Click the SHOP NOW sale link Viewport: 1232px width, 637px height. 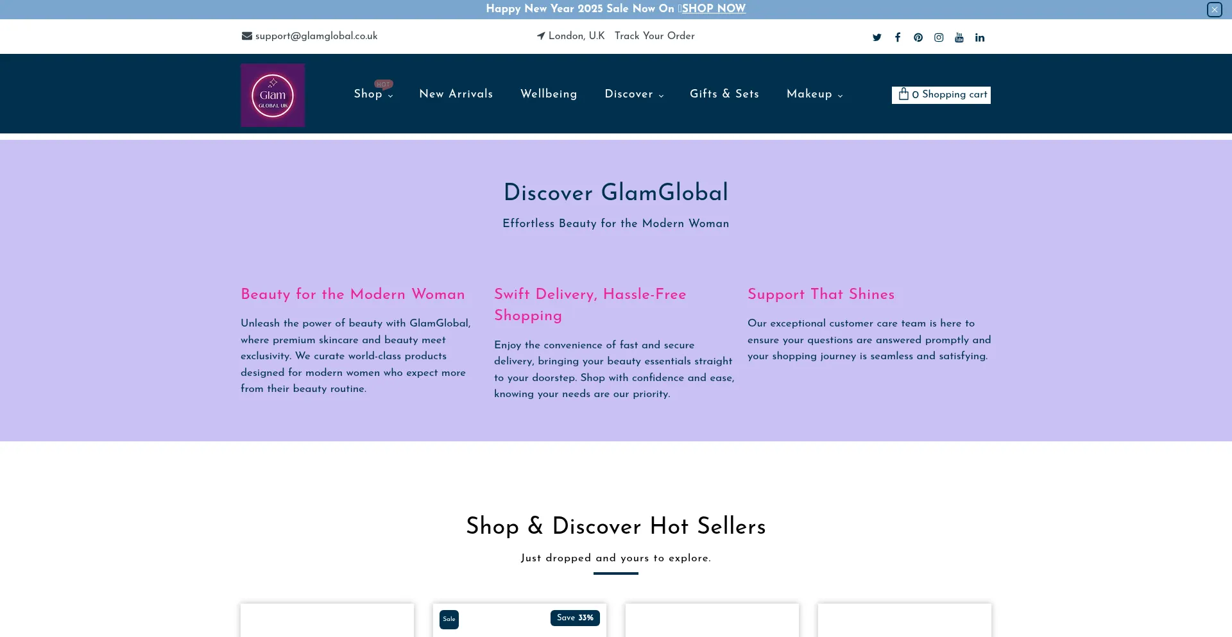point(713,9)
